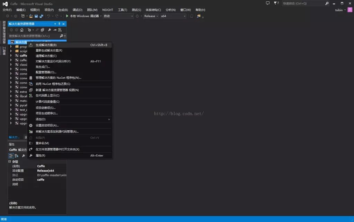Click in the Solution Explorer search field
This screenshot has height=222, width=354.
coord(34,36)
